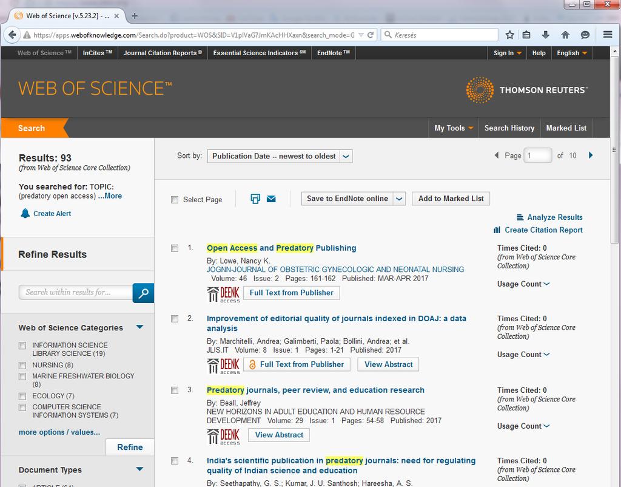
Task: Check the box for result 2
Action: click(174, 319)
